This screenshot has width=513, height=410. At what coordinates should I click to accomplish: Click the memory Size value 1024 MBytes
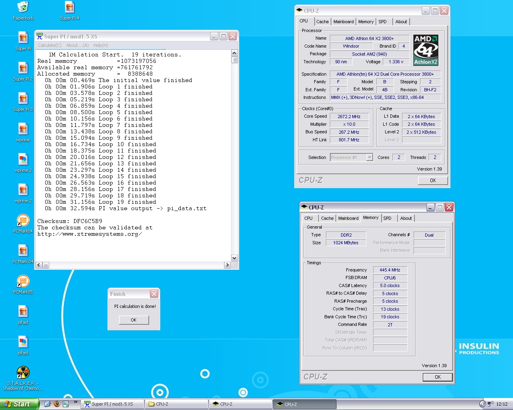[x=346, y=243]
